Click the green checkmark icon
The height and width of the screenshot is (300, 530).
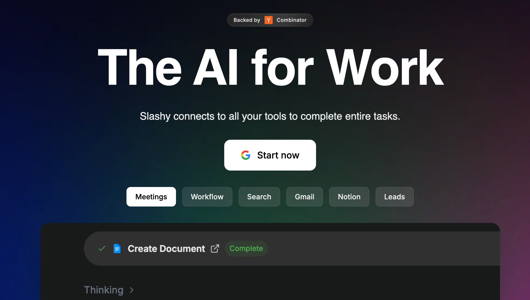pos(102,248)
